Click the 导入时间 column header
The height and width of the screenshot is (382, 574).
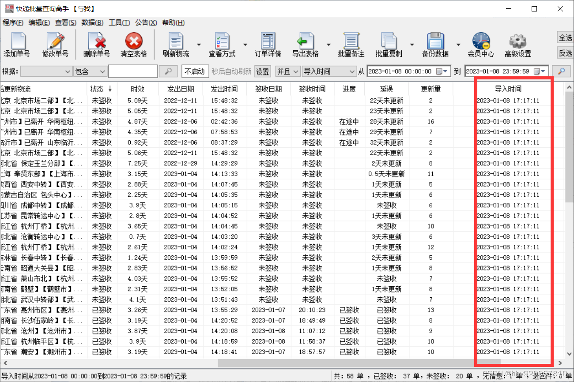pos(508,89)
